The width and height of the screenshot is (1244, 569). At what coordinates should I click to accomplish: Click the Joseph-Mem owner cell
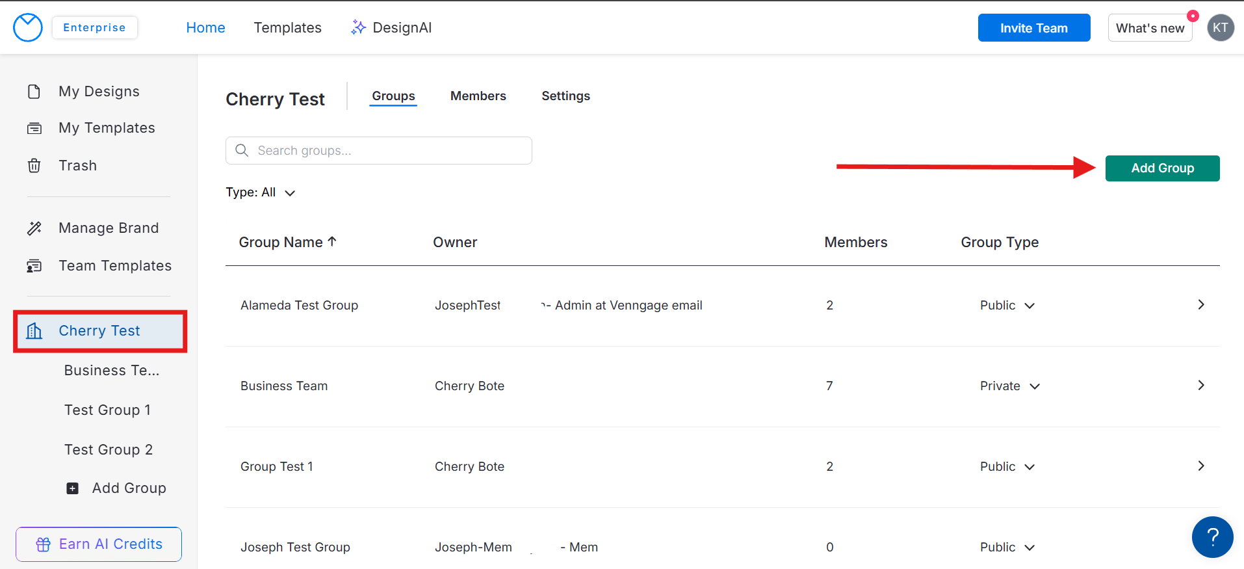pyautogui.click(x=516, y=548)
